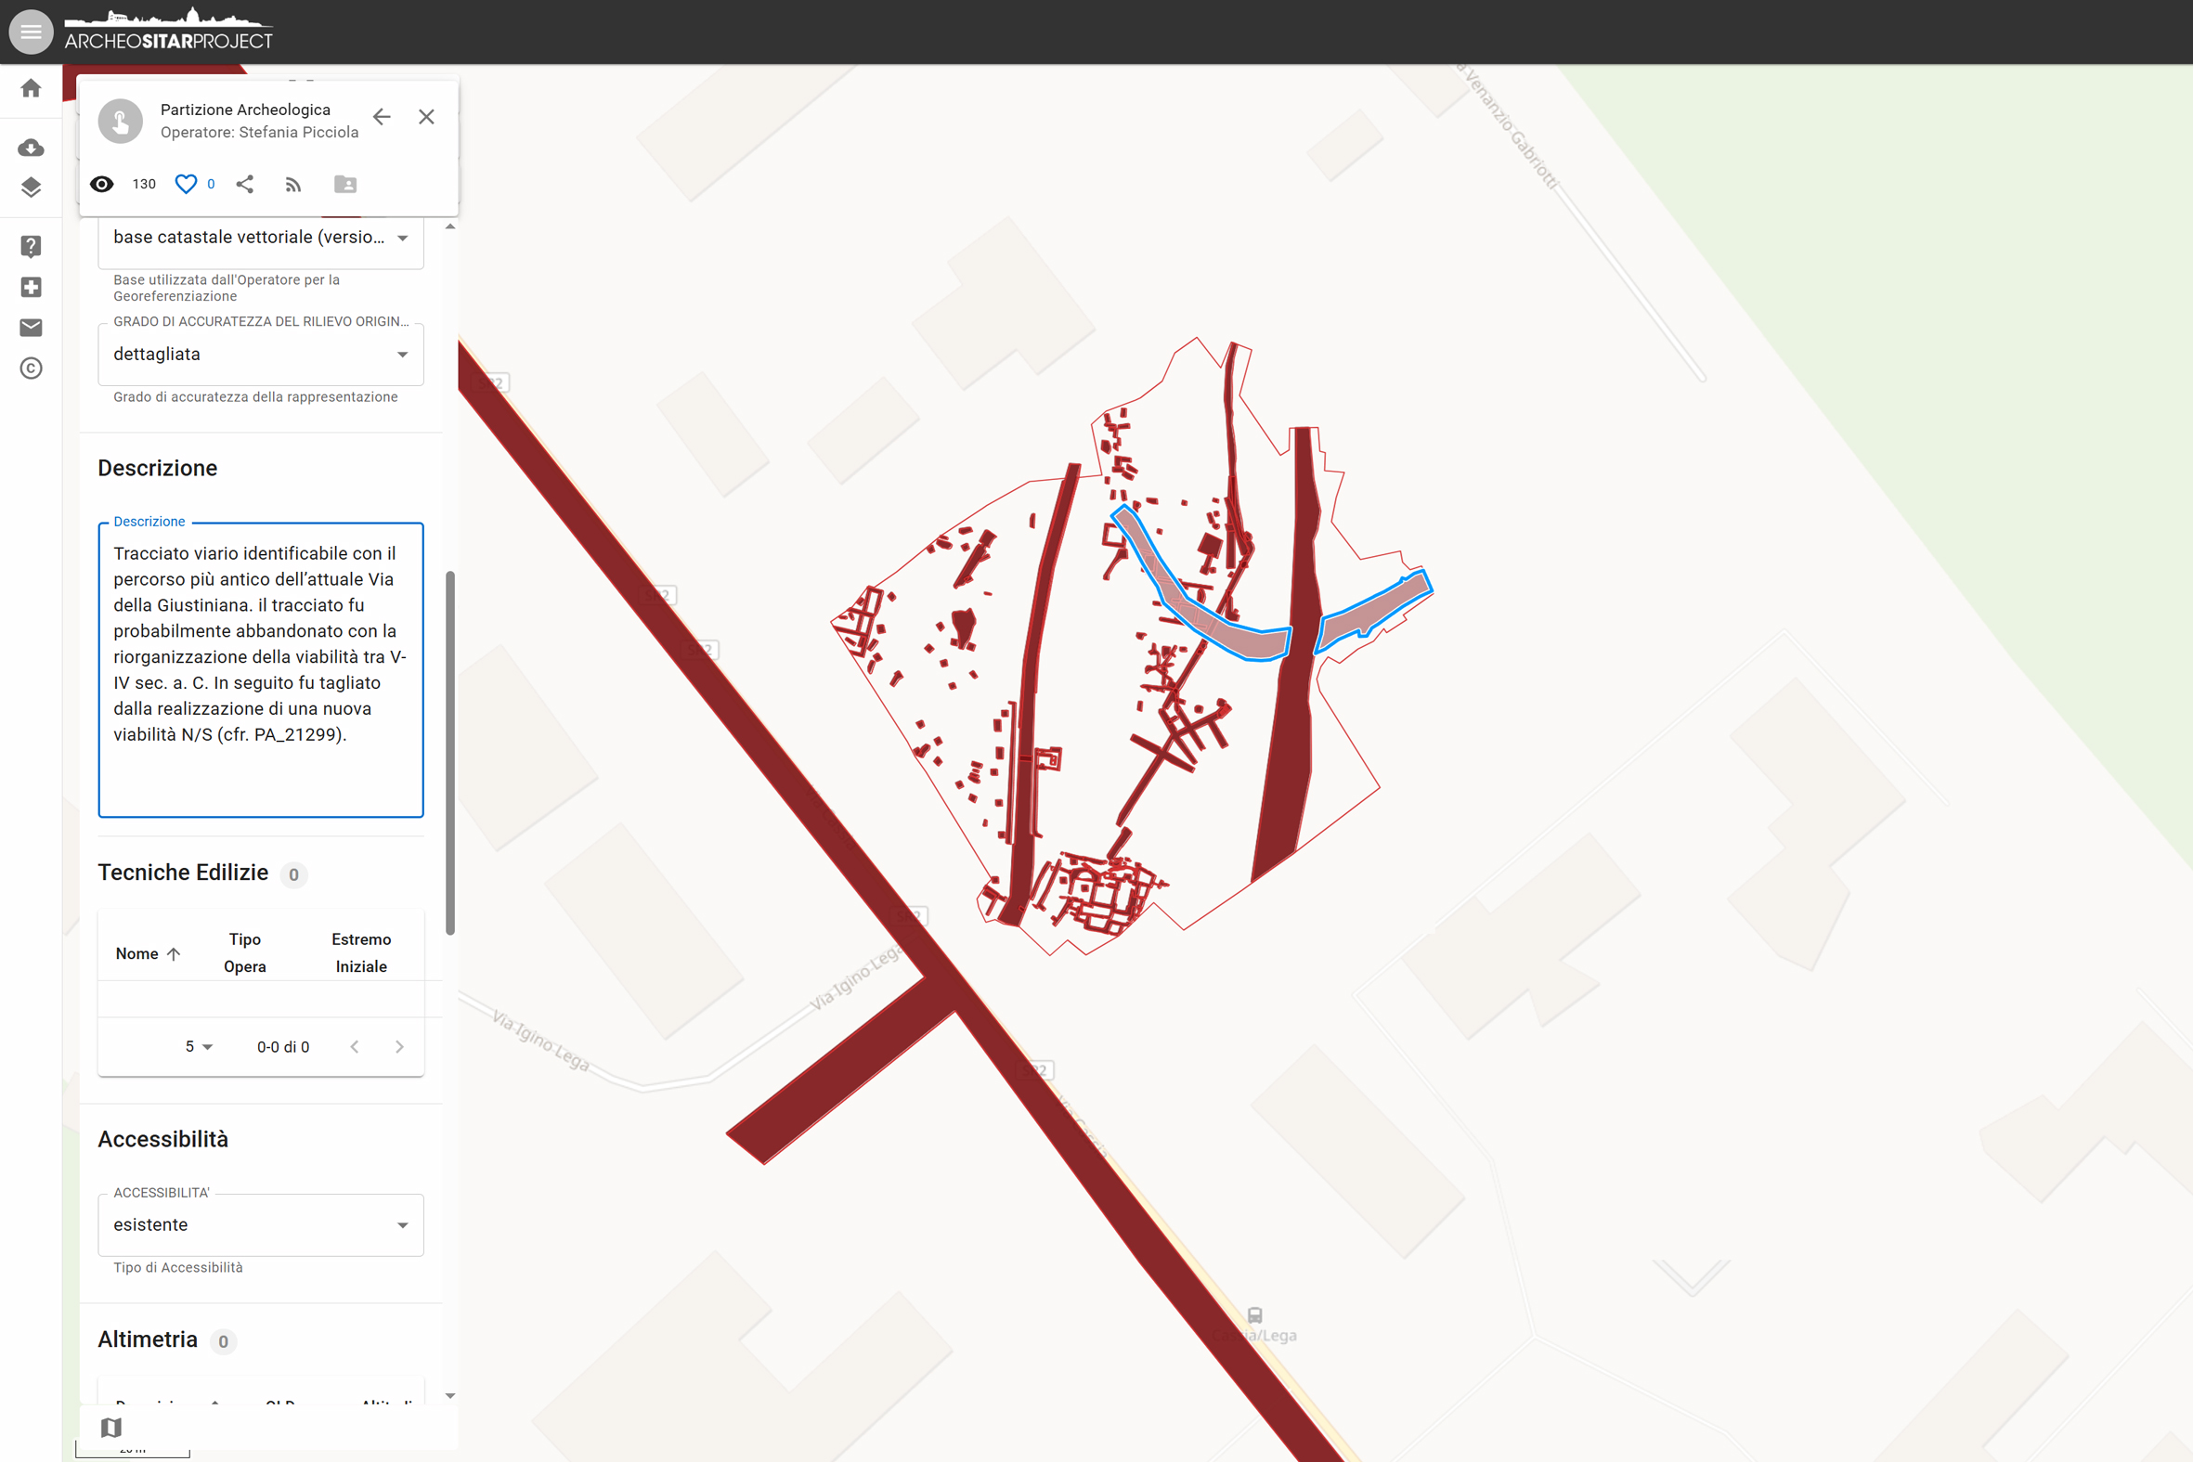This screenshot has height=1462, width=2193.
Task: Click the plus box sidebar icon
Action: (31, 287)
